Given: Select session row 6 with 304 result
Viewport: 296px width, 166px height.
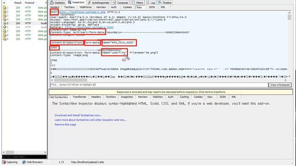Looking at the screenshot, I should coord(25,27).
